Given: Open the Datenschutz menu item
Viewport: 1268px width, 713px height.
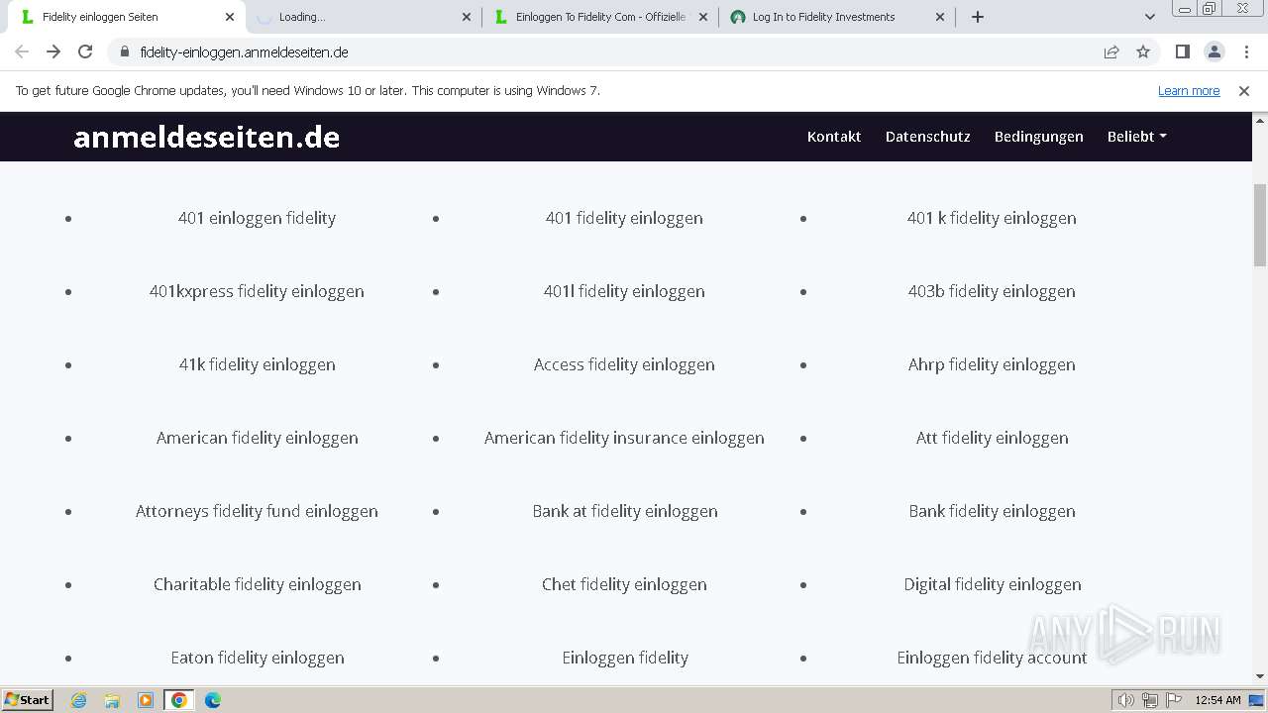Looking at the screenshot, I should pyautogui.click(x=928, y=137).
